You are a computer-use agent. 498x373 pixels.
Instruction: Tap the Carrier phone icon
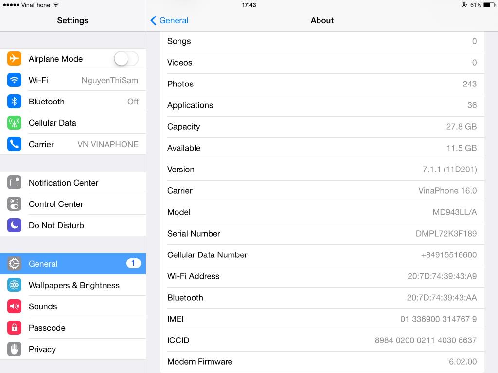point(14,144)
